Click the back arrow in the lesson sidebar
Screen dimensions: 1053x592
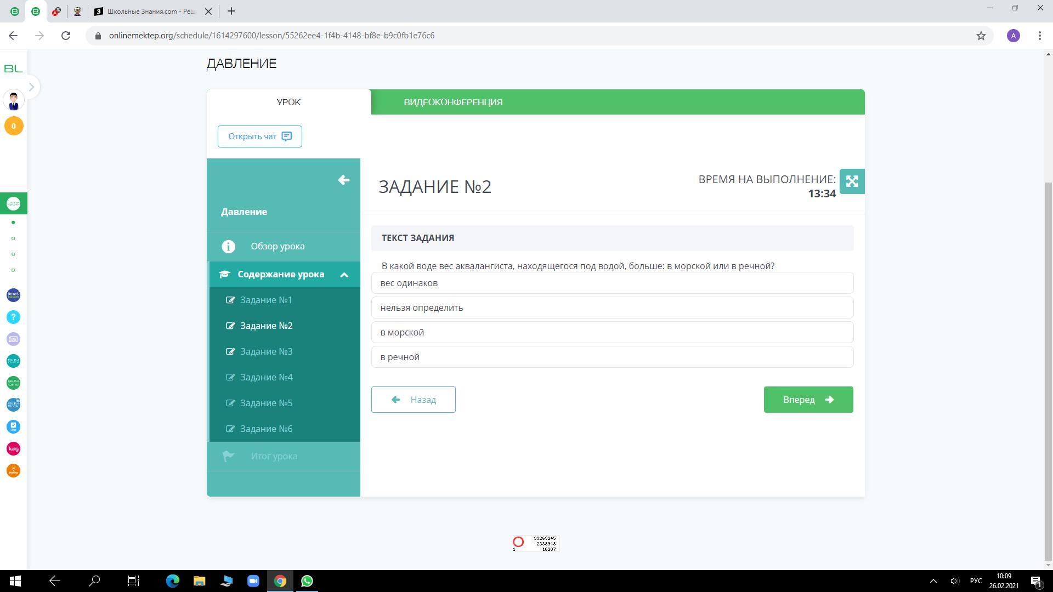pos(343,180)
